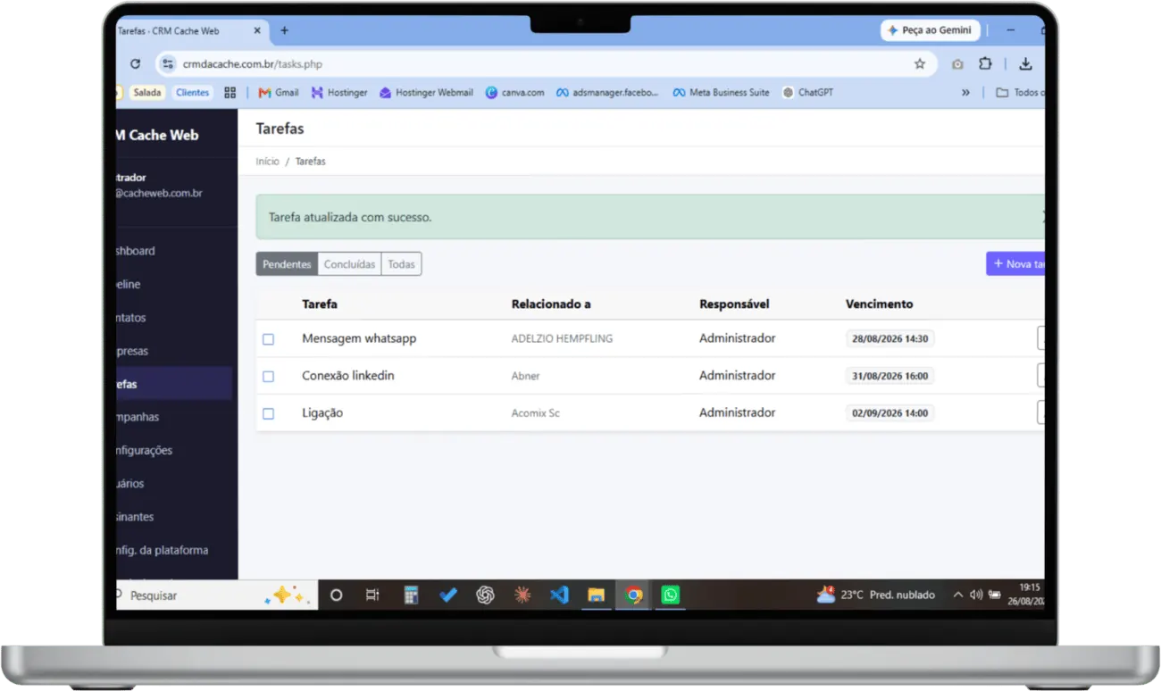Image resolution: width=1161 pixels, height=691 pixels.
Task: Click the Chrome icon on the taskbar
Action: [633, 595]
